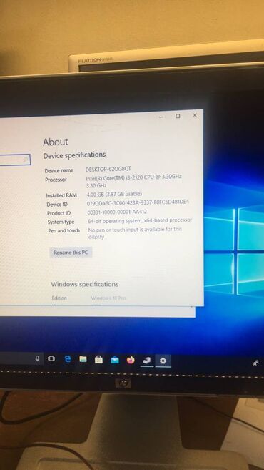This screenshot has height=470, width=264.
Task: Click the processor value Intel Core i3-2120
Action: pos(133,181)
